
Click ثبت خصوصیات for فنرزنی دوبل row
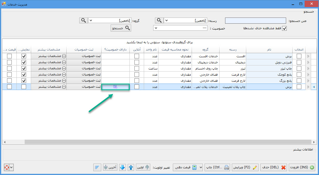pos(84,62)
